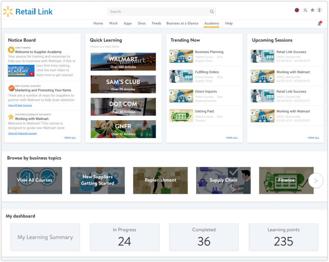Open the Supply Chain topic tile
The height and width of the screenshot is (262, 329).
pyautogui.click(x=223, y=180)
